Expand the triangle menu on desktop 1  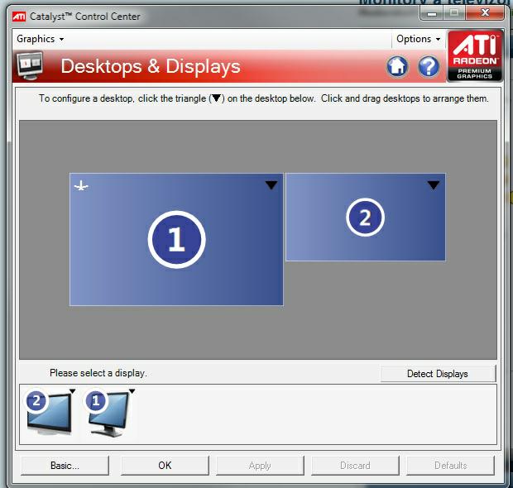271,185
